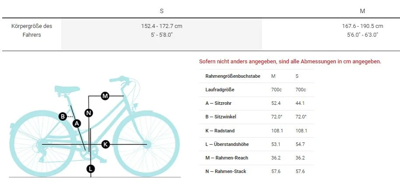Viewport: 400px width, 187px height.
Task: Click the Laufradgröße row label
Action: click(220, 90)
